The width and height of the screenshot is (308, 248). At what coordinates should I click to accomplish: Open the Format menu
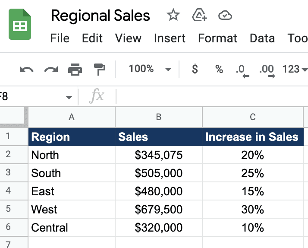coord(218,38)
